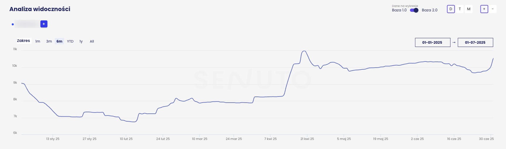Screen dimensions: 506x149
Task: Click the zoom in plus button
Action: pyautogui.click(x=484, y=9)
